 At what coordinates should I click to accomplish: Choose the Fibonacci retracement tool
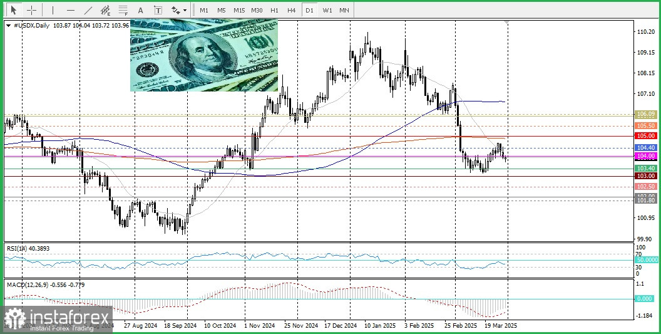123,10
